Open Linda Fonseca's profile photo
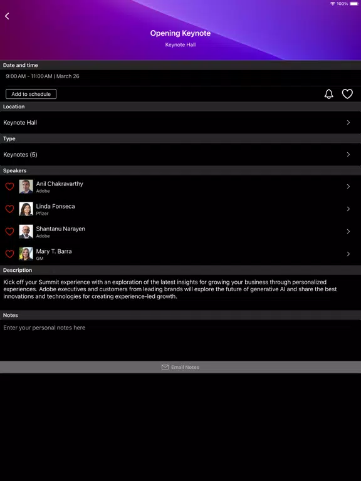361x481 pixels. click(x=26, y=209)
